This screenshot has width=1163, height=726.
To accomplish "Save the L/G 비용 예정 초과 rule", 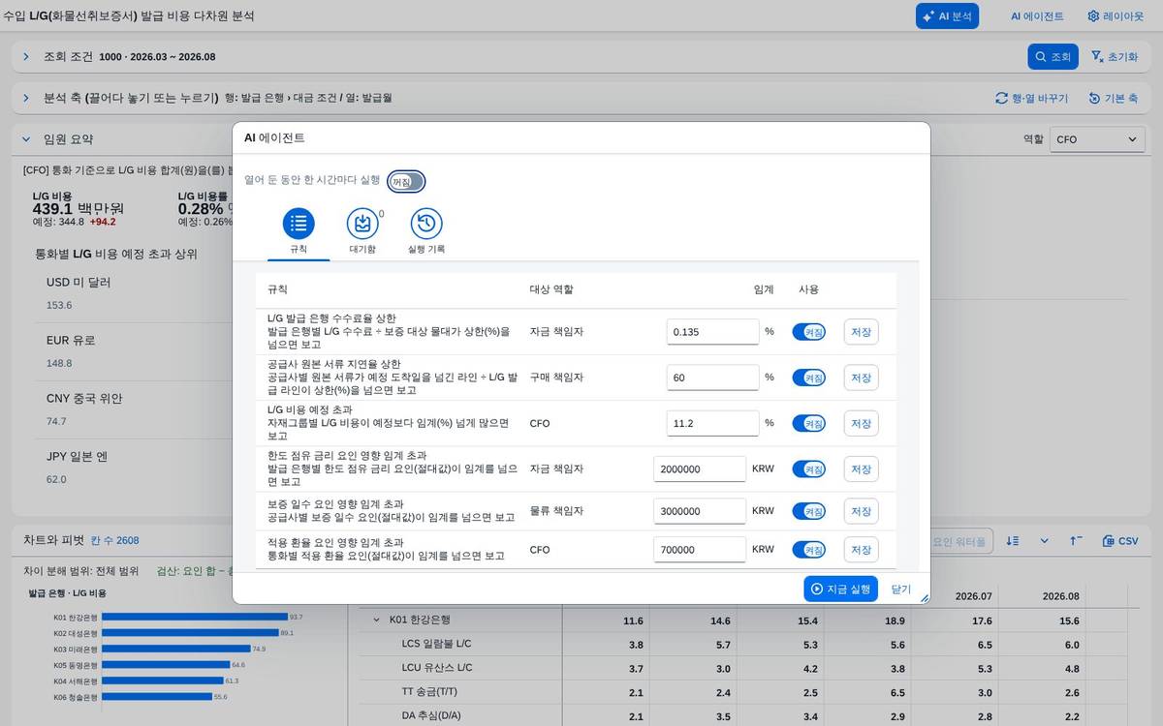I will pos(861,423).
